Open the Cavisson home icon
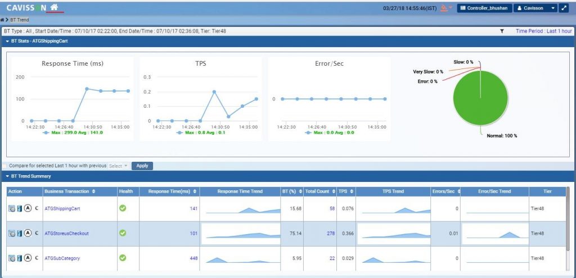 (55, 7)
